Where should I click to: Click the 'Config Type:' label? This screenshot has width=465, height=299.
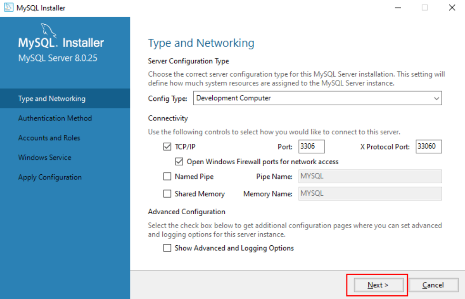[168, 99]
